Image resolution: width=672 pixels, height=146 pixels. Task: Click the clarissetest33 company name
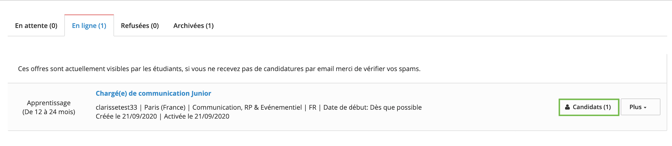pyautogui.click(x=116, y=107)
